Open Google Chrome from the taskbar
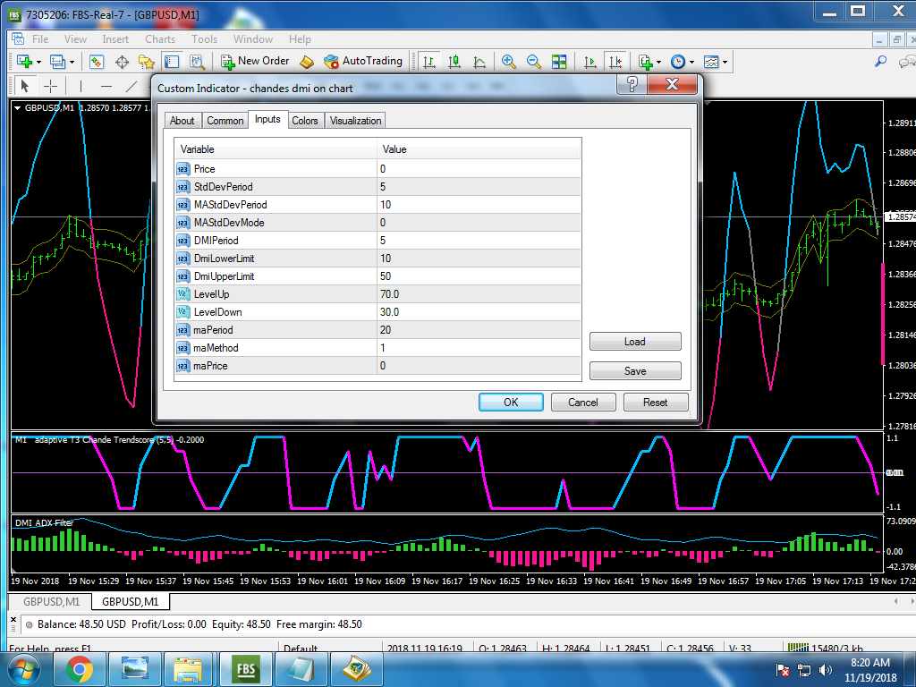 click(79, 668)
